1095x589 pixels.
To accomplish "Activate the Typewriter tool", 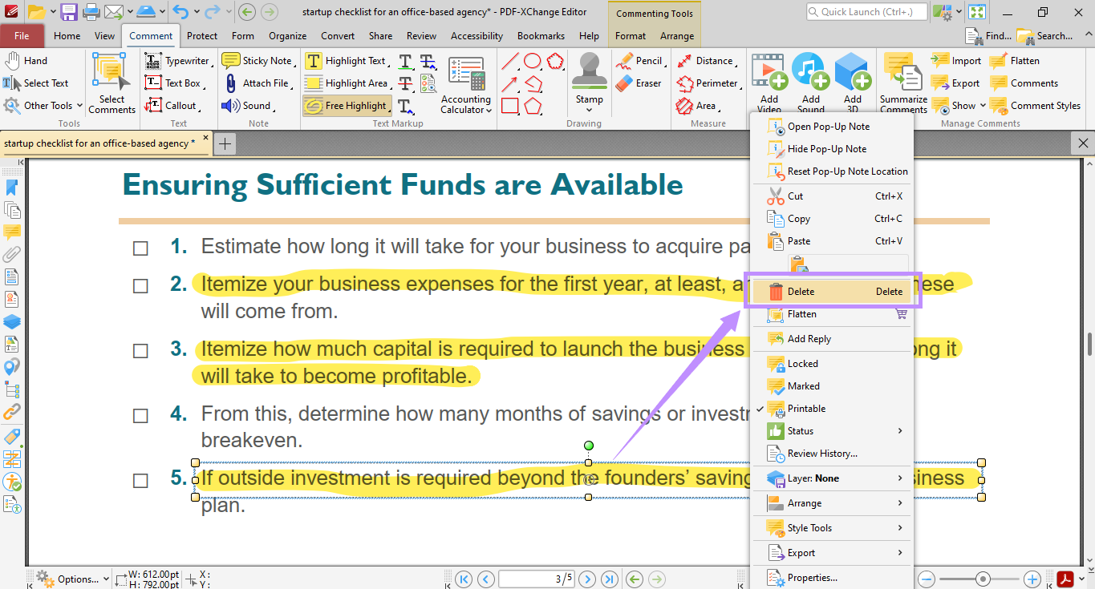I will pos(178,60).
